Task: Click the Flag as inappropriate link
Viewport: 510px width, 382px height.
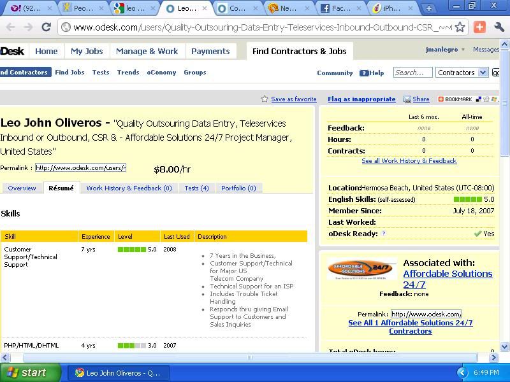Action: pos(361,99)
